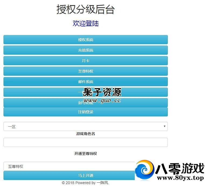Log out with 注销登录
Screen dimensions: 205x190
click(x=85, y=112)
